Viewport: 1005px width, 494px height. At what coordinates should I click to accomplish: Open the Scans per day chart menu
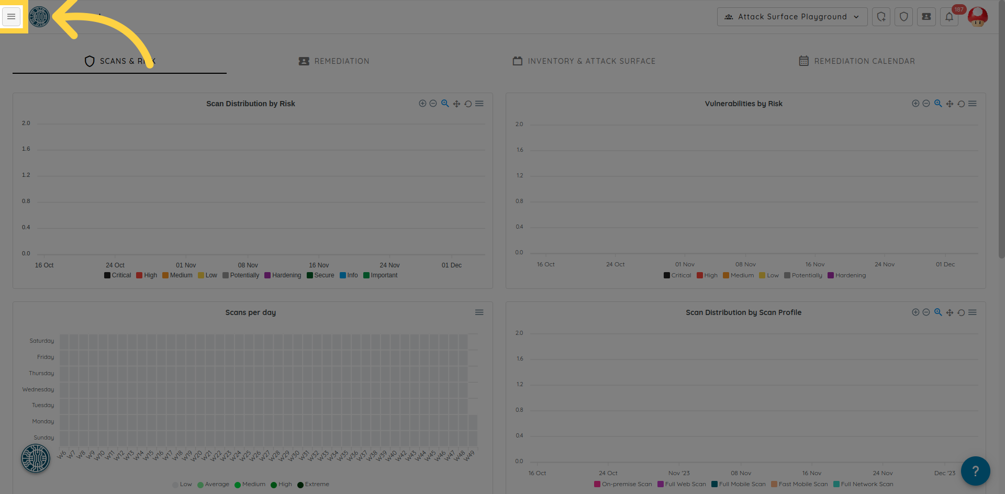pyautogui.click(x=479, y=312)
